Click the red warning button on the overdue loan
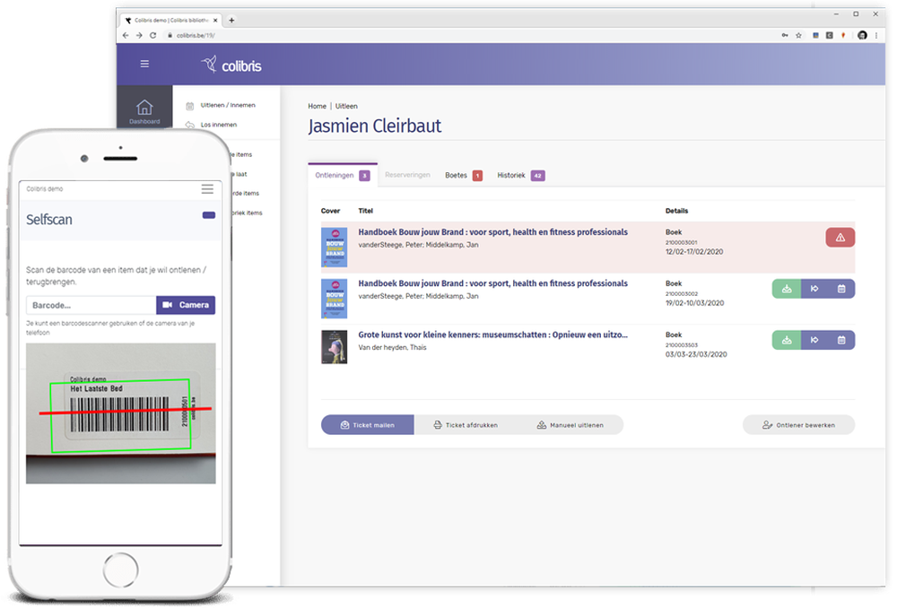The height and width of the screenshot is (608, 897). 840,238
